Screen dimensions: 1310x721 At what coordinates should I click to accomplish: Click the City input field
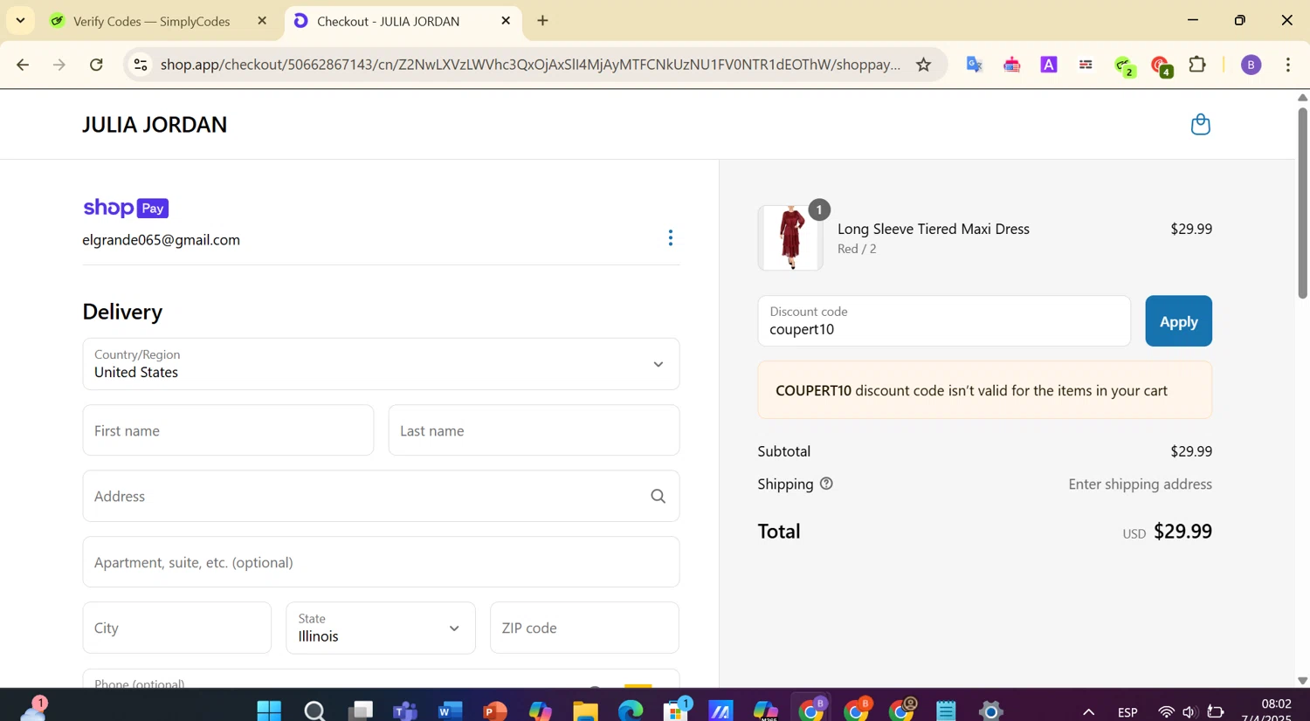pos(177,628)
